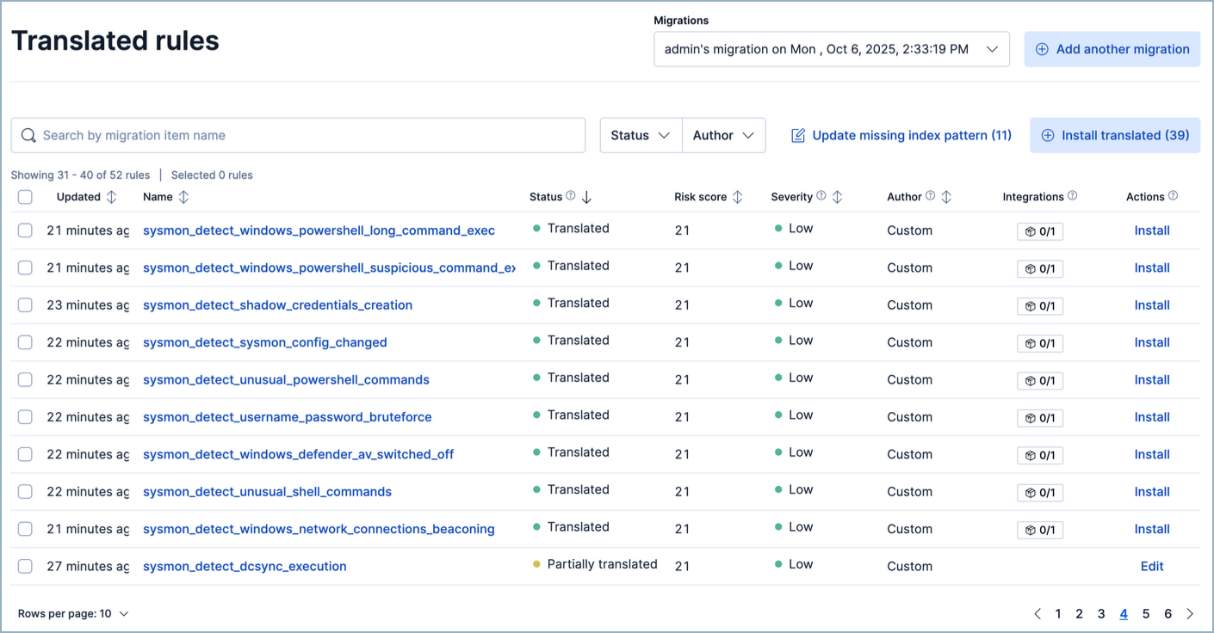
Task: Click the Status column sort arrow icon
Action: [x=586, y=197]
